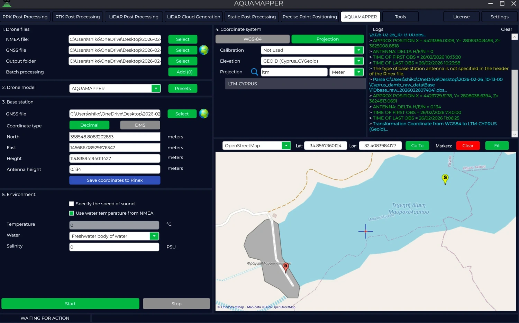Screen dimensions: 519x323
Task: Switch coordinate type to DMS
Action: click(x=140, y=125)
